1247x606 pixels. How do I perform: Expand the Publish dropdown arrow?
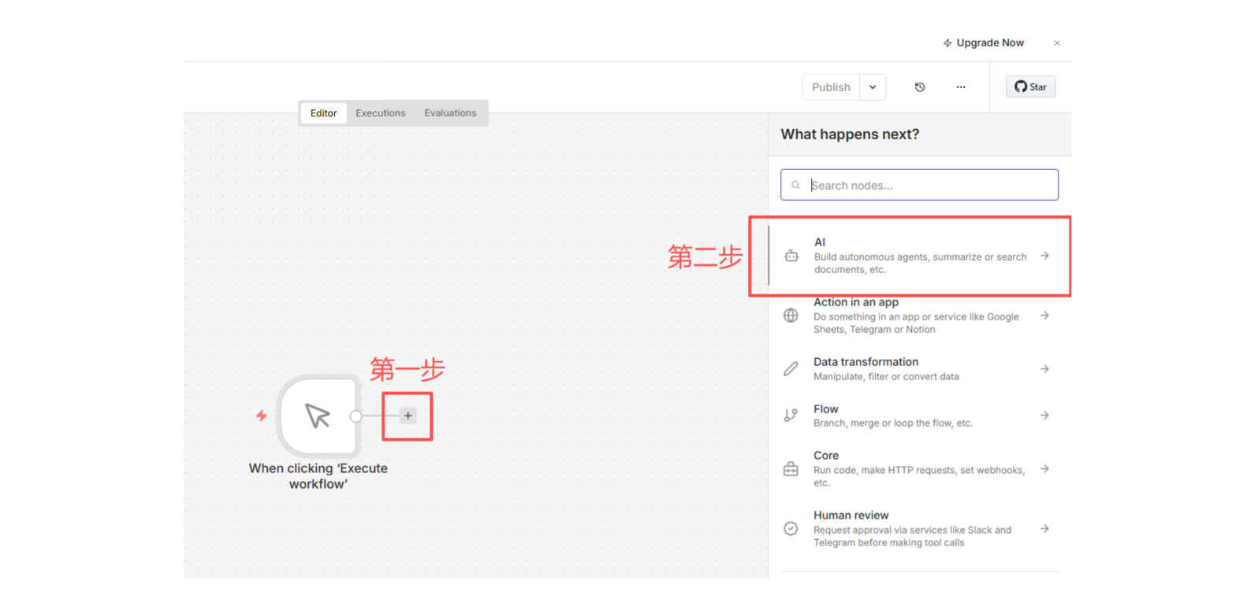873,87
